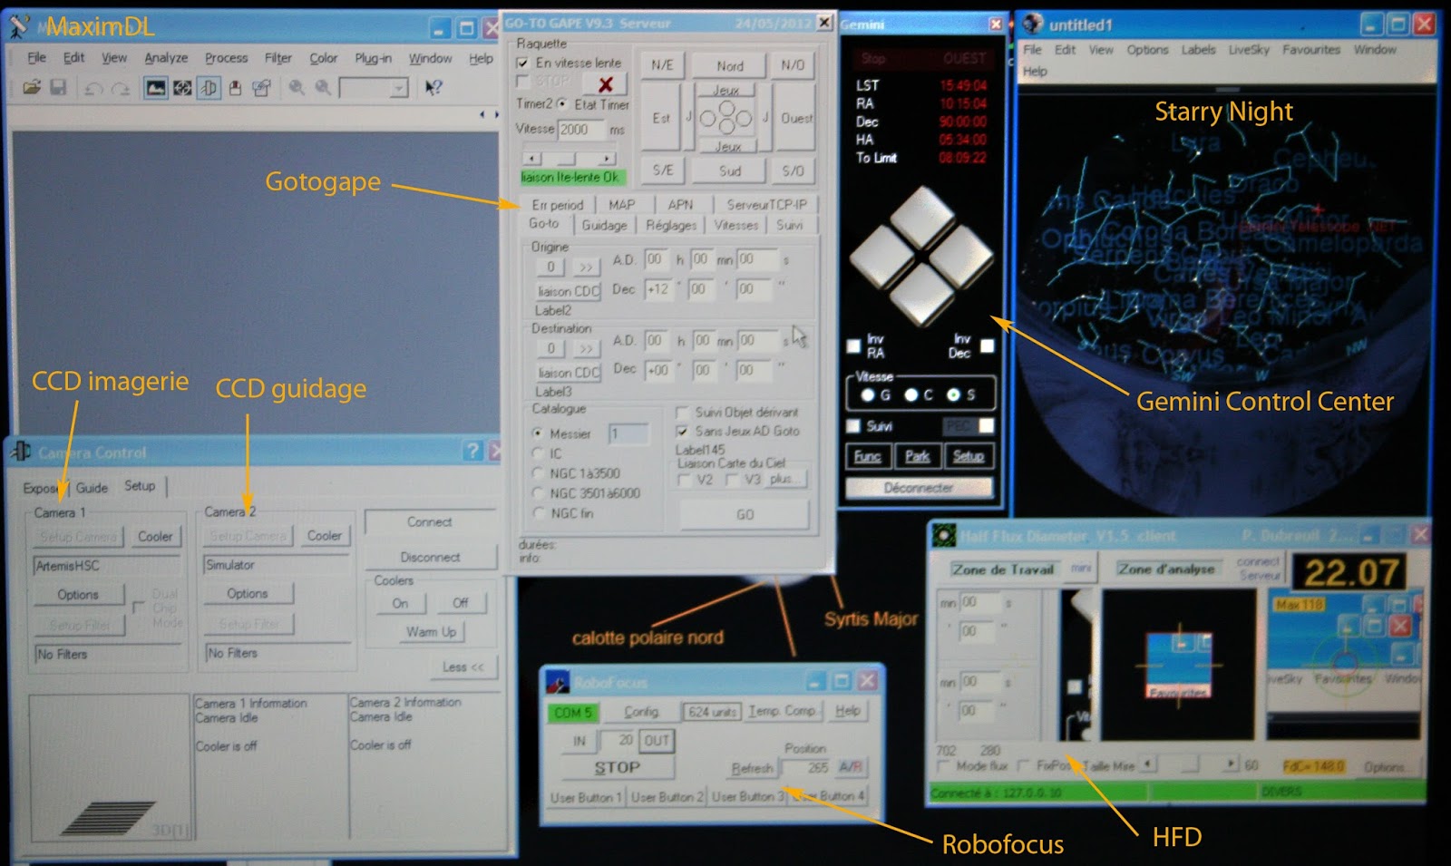Click the Vitesse slider in Gotogape Raquette
Viewport: 1451px width, 866px height.
pos(570,159)
